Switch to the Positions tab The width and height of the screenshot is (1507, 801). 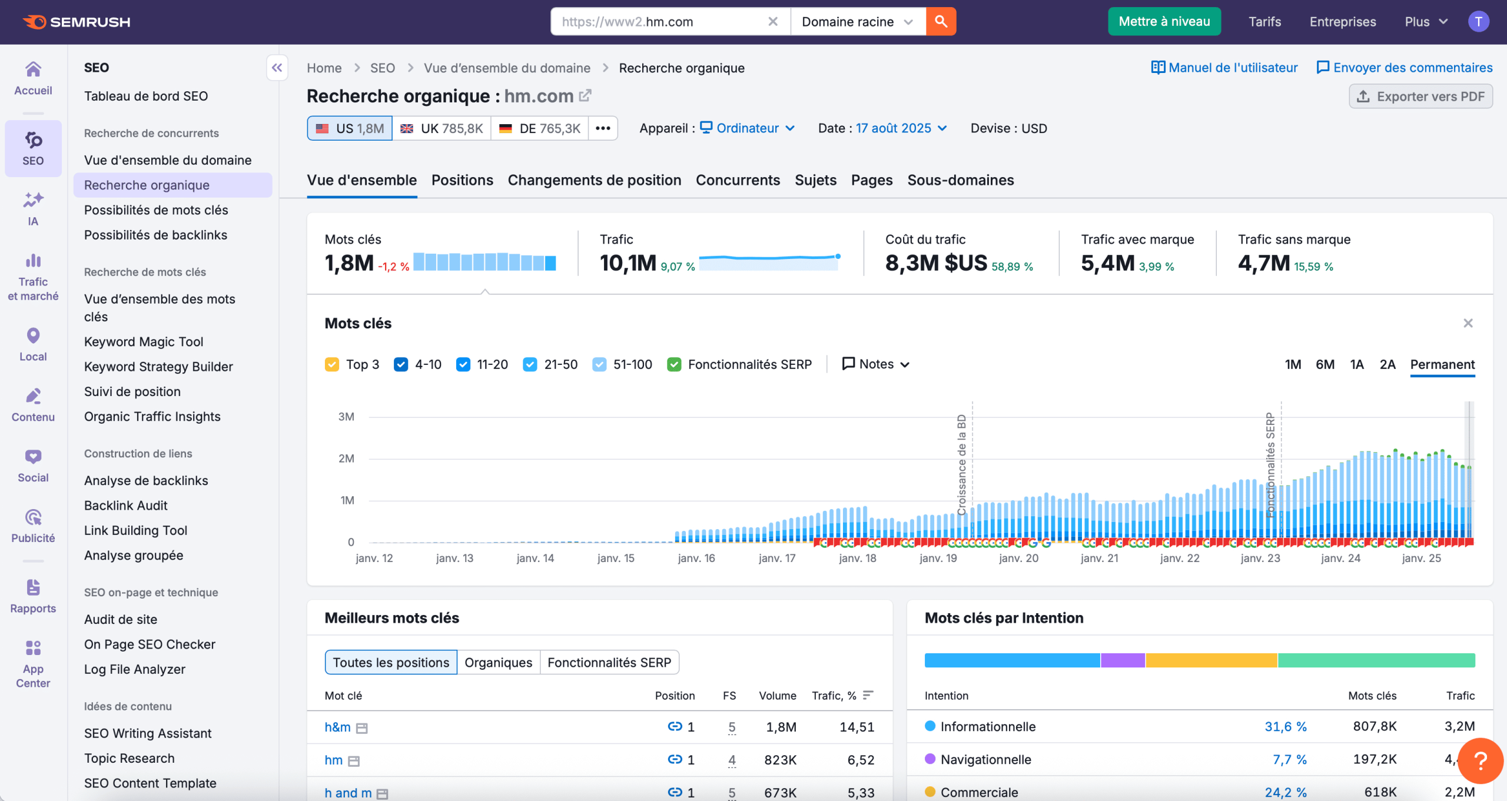coord(462,180)
